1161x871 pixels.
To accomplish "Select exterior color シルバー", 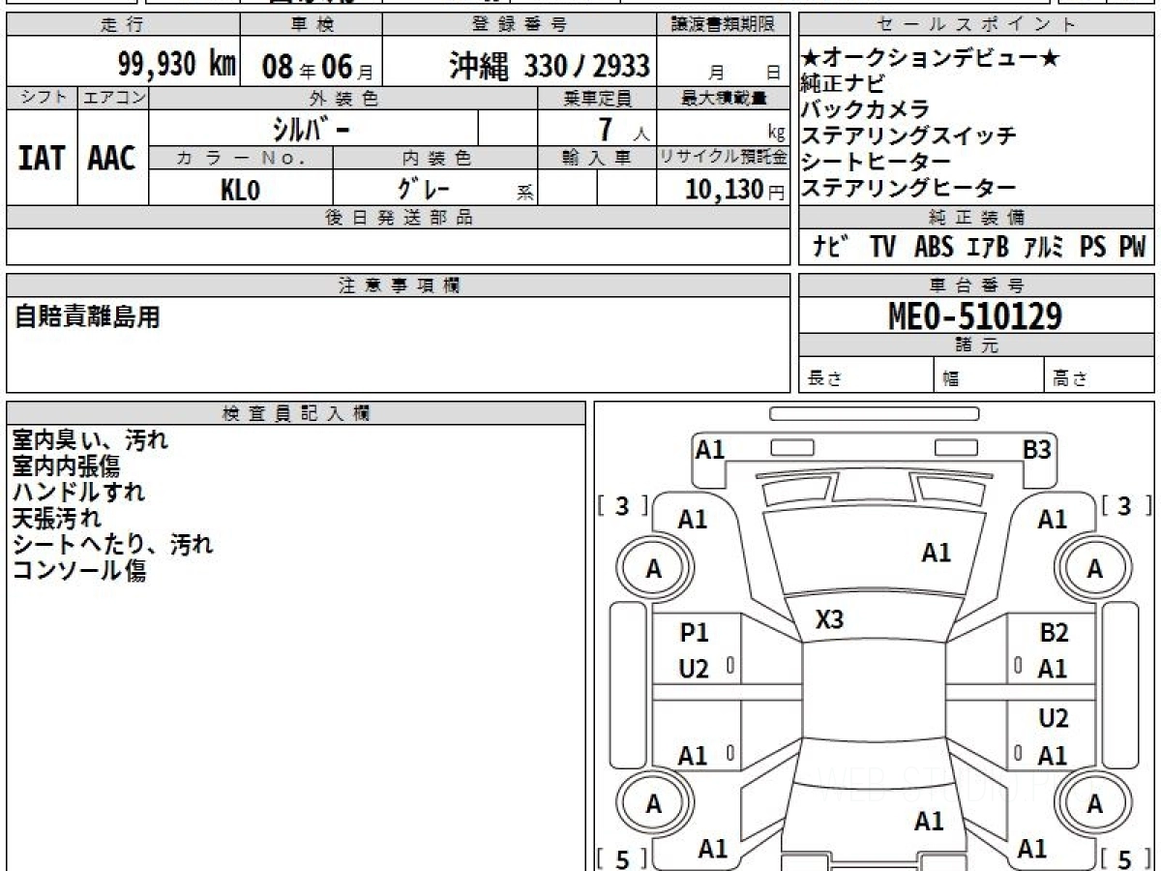I will click(x=311, y=128).
